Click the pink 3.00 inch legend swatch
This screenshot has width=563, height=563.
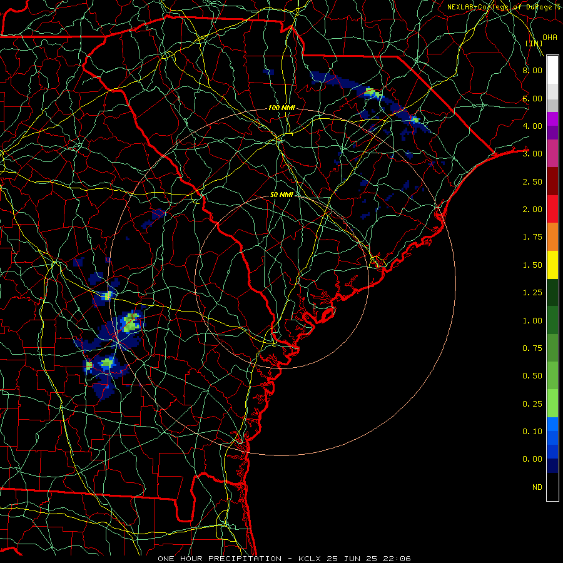click(552, 153)
